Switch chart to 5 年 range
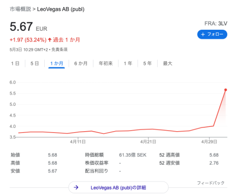 147,63
